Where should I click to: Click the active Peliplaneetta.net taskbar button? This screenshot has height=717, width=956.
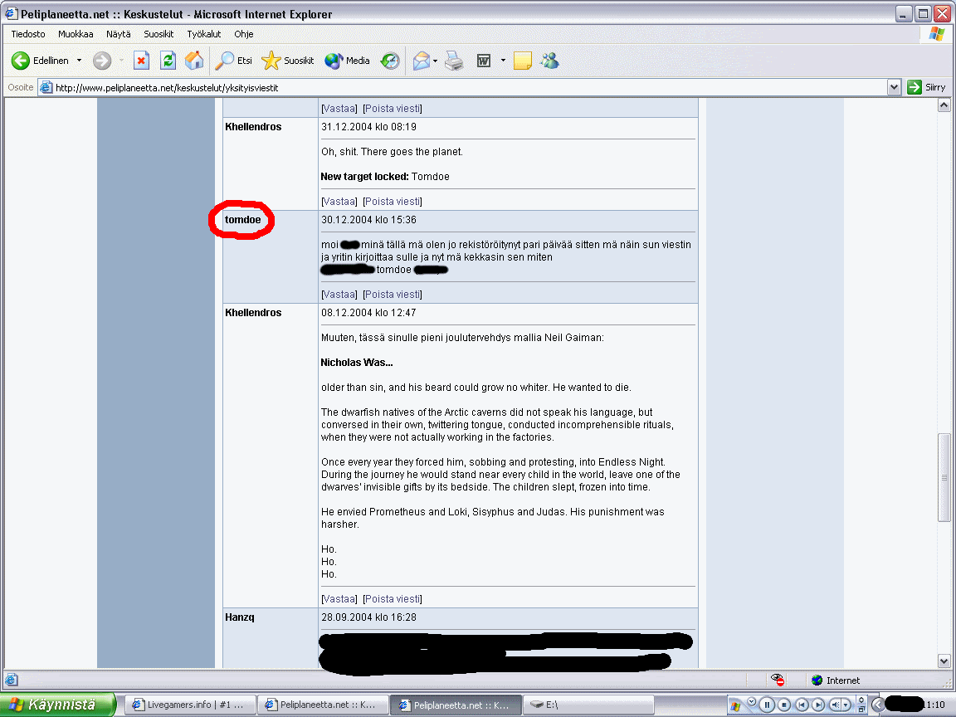[456, 705]
